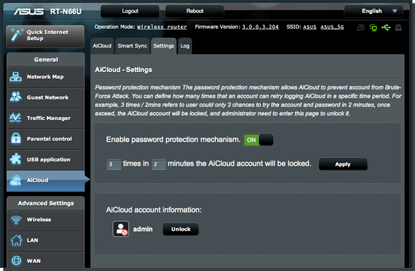Click the printer status icon in header
This screenshot has width=415, height=271.
tap(398, 28)
